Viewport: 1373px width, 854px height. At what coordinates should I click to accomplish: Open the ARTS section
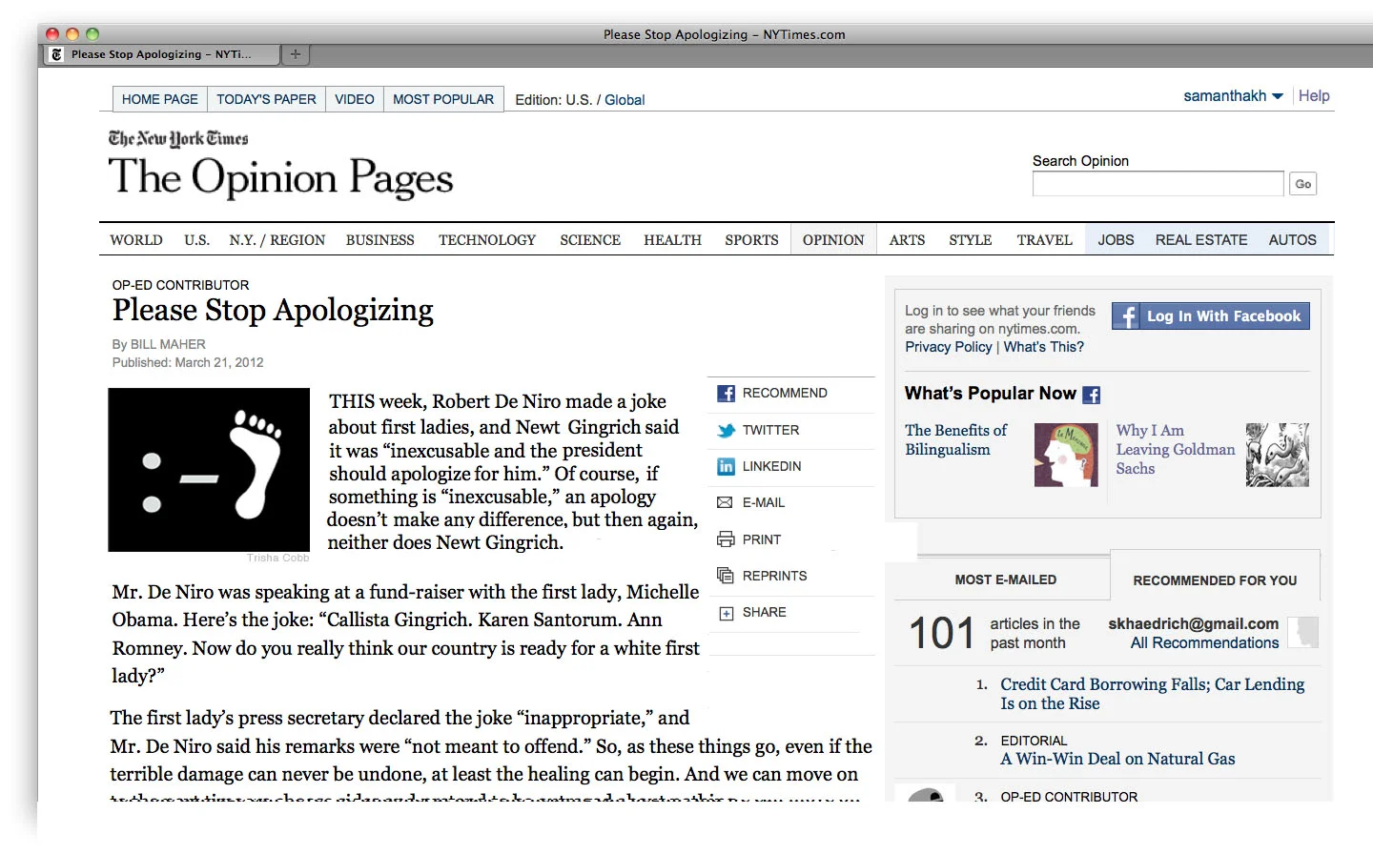(907, 240)
